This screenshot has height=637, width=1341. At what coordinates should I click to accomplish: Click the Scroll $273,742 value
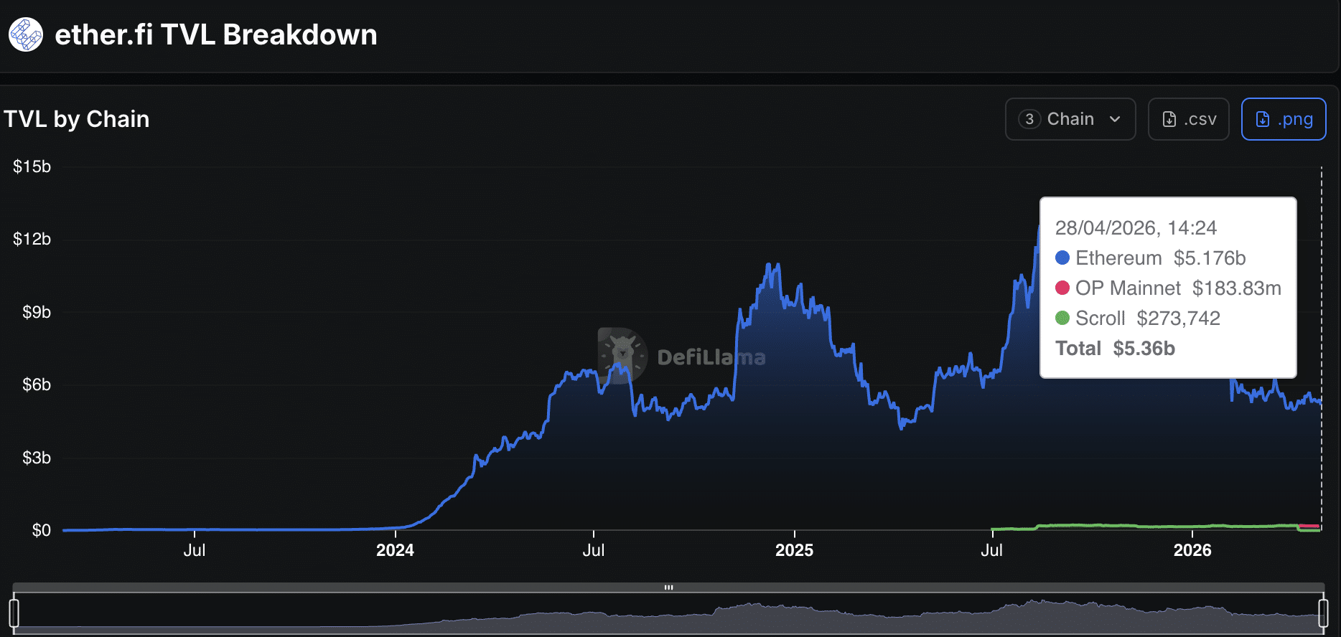point(1179,318)
